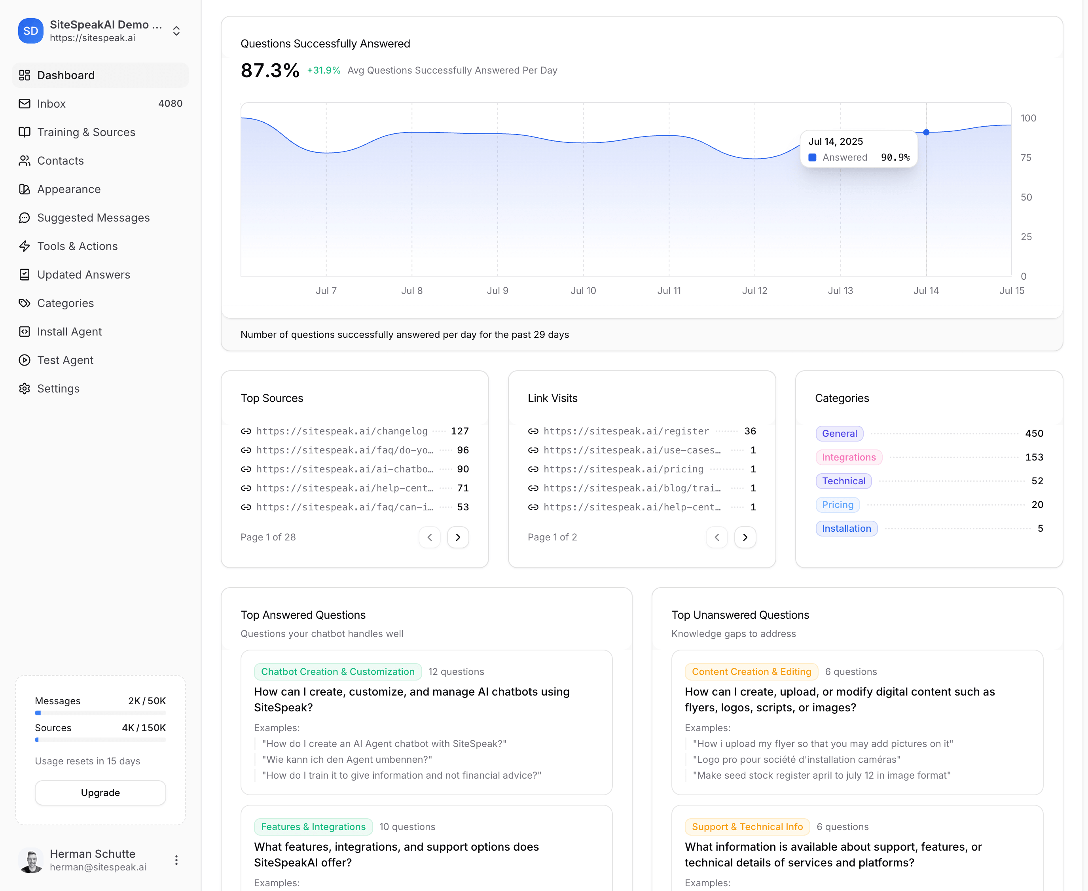Click the Appearance palette icon
The height and width of the screenshot is (891, 1088).
(x=24, y=190)
